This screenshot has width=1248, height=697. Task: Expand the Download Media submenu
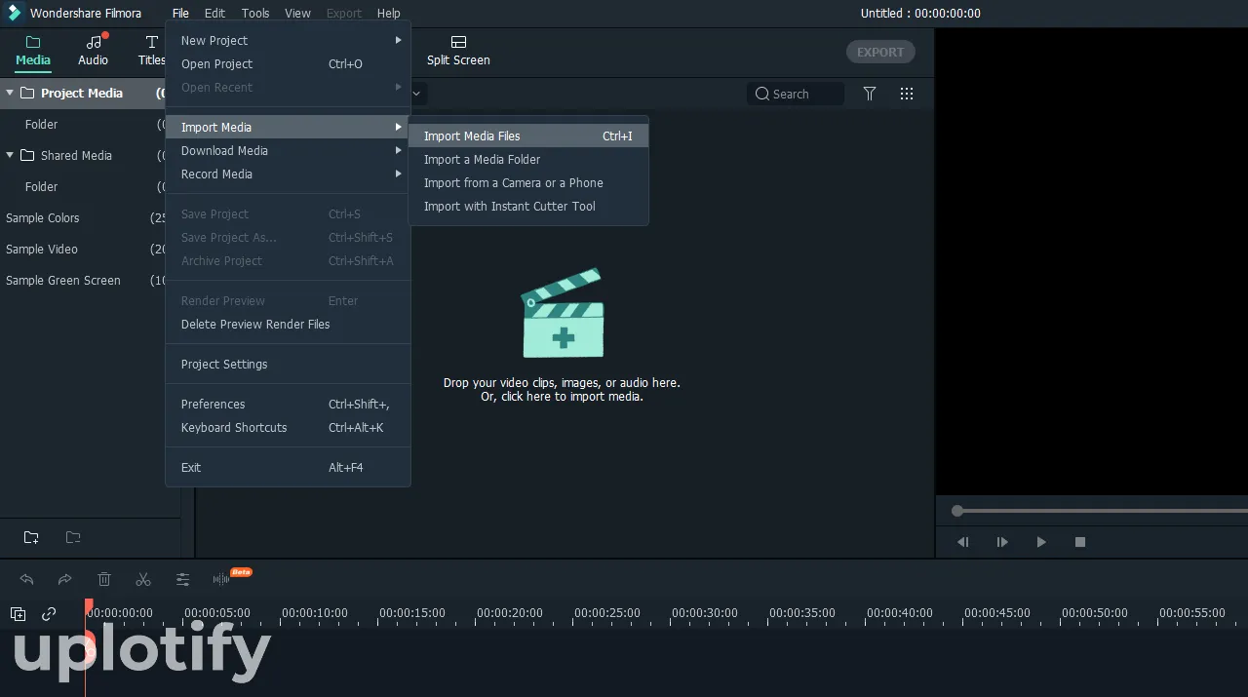(x=288, y=151)
